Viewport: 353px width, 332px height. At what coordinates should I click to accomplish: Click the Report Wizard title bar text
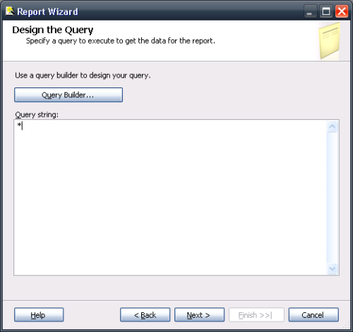[x=47, y=12]
